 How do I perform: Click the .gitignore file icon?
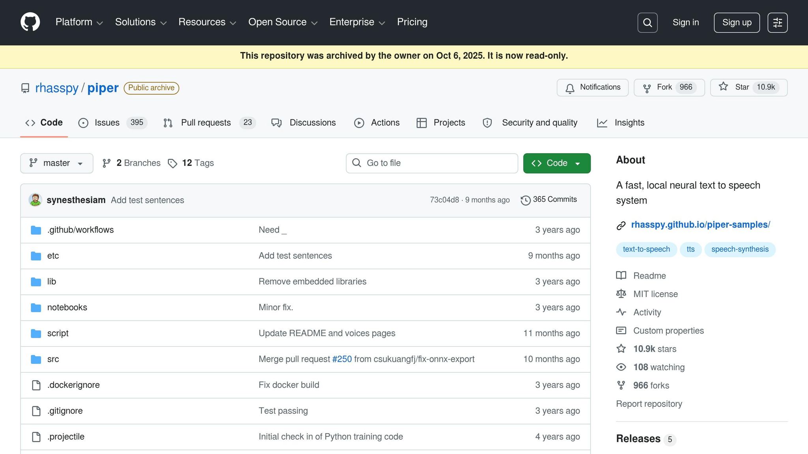[x=36, y=411]
